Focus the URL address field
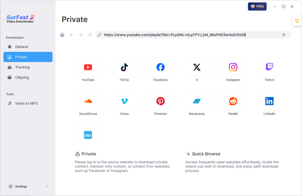The height and width of the screenshot is (196, 302). (x=189, y=35)
